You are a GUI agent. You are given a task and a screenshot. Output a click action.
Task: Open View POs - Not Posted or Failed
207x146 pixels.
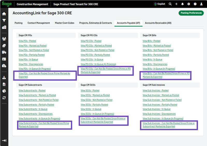tap(34, 50)
